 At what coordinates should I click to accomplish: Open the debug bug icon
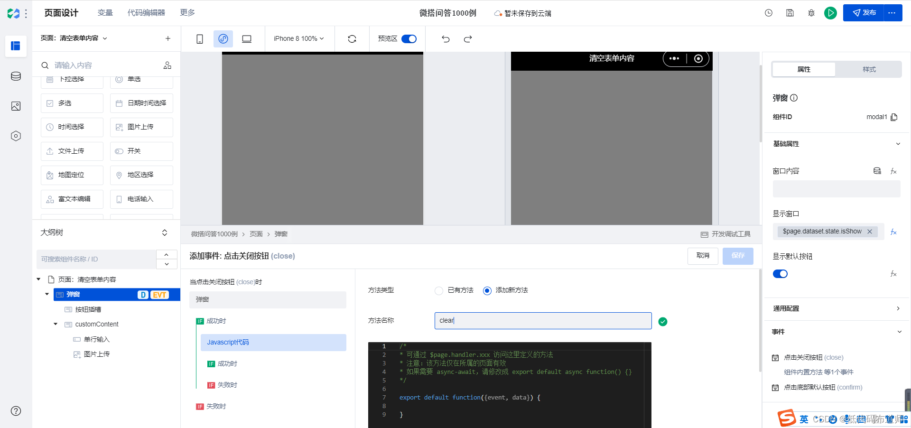811,13
